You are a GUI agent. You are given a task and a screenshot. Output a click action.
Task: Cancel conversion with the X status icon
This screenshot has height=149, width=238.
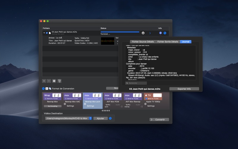coord(143,33)
